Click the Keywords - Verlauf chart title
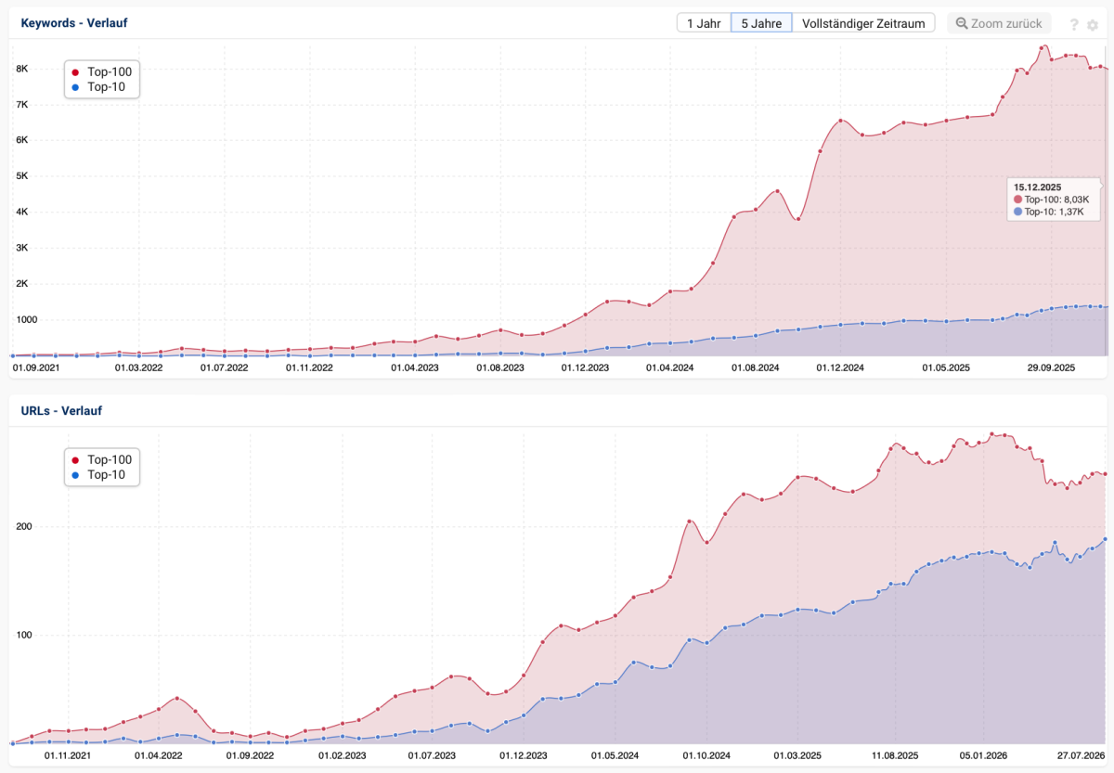 tap(74, 22)
